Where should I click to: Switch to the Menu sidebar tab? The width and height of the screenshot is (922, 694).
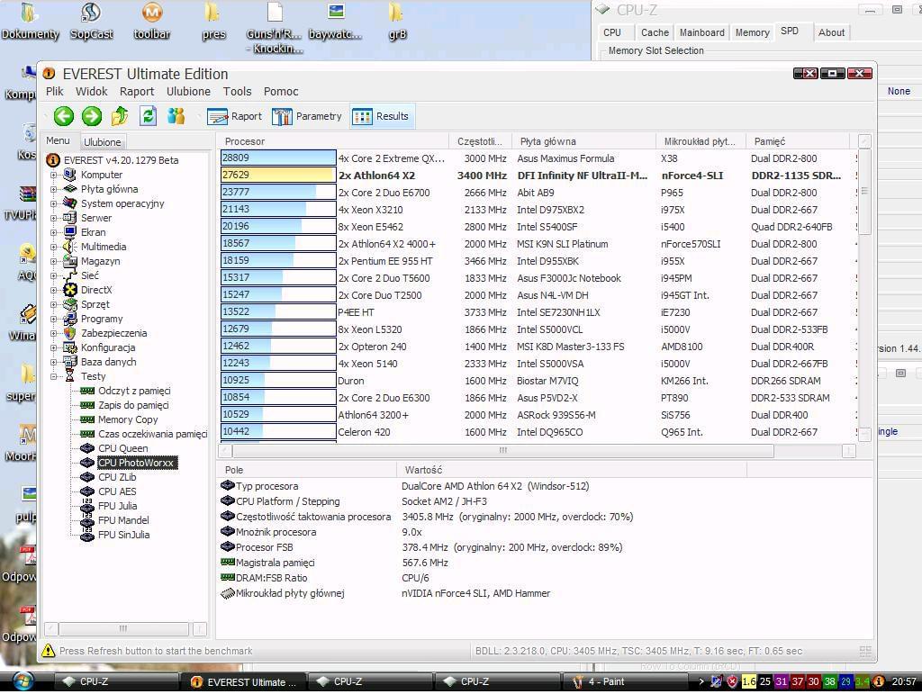[58, 140]
